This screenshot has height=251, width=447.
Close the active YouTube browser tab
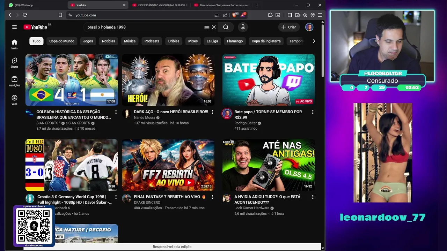[124, 5]
